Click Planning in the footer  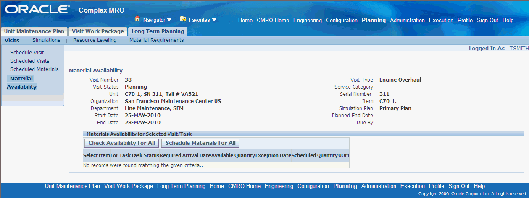pos(345,186)
